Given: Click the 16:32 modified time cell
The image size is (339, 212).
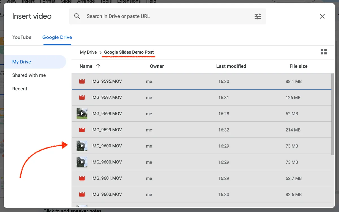Looking at the screenshot, I should 223,130.
